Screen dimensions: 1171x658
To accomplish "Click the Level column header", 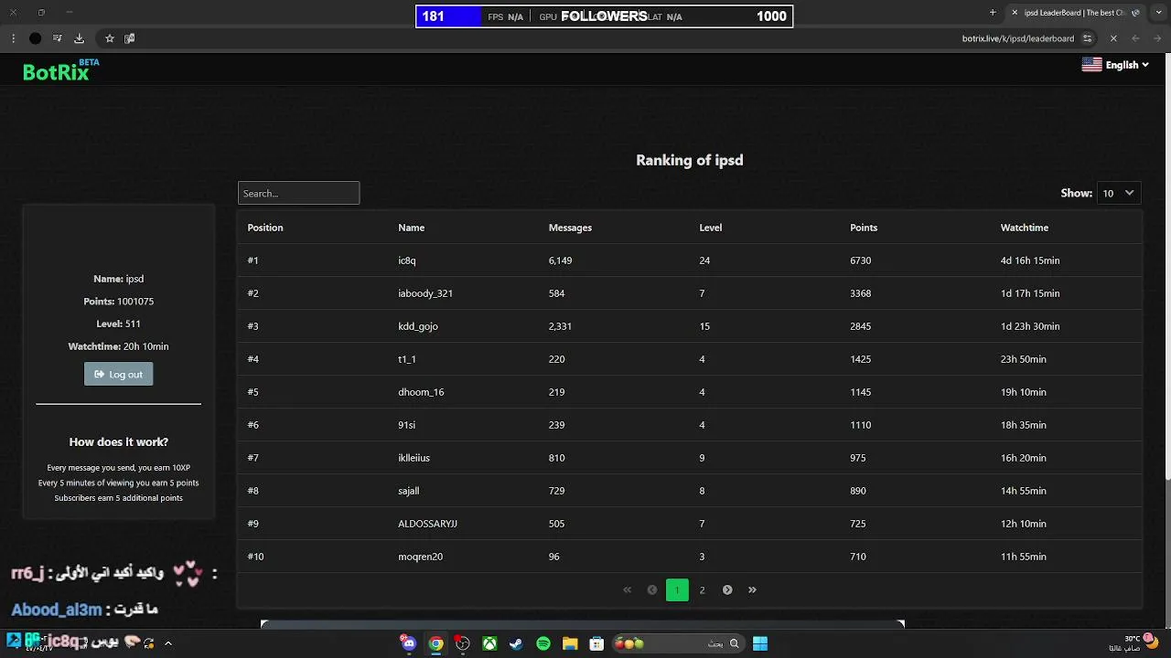I will pyautogui.click(x=710, y=228).
